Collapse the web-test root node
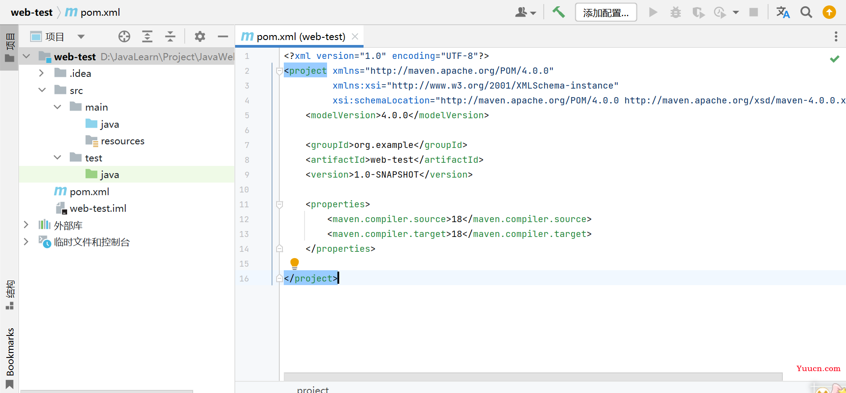The height and width of the screenshot is (393, 846). pyautogui.click(x=26, y=56)
